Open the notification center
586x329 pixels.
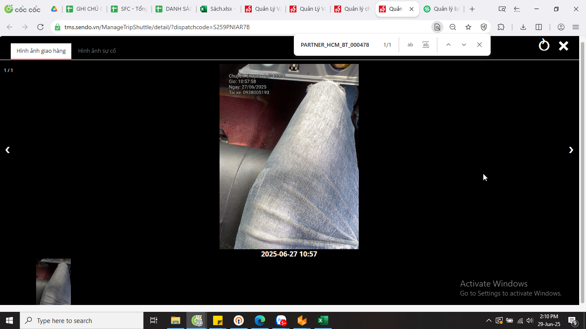[573, 320]
